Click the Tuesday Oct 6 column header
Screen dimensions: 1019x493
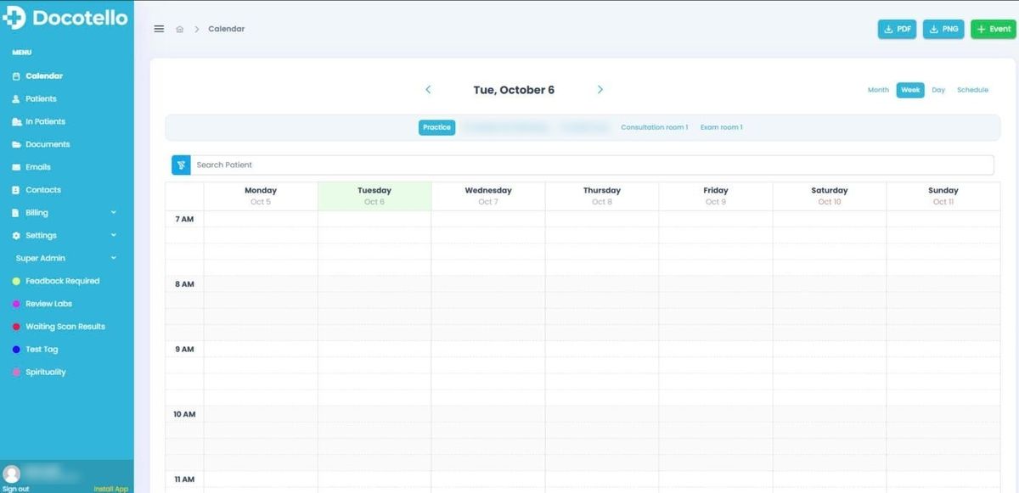(374, 196)
